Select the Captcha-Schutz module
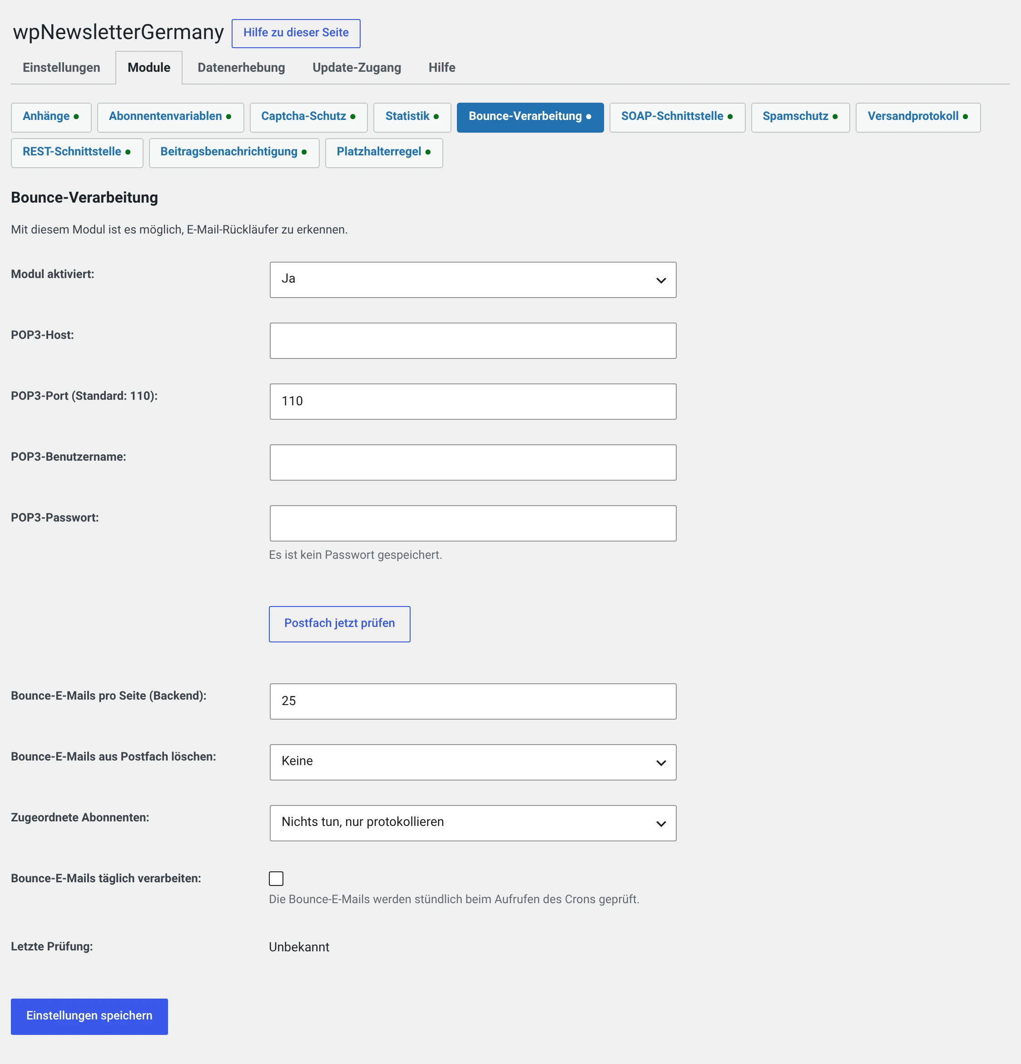The image size is (1021, 1064). pyautogui.click(x=308, y=117)
